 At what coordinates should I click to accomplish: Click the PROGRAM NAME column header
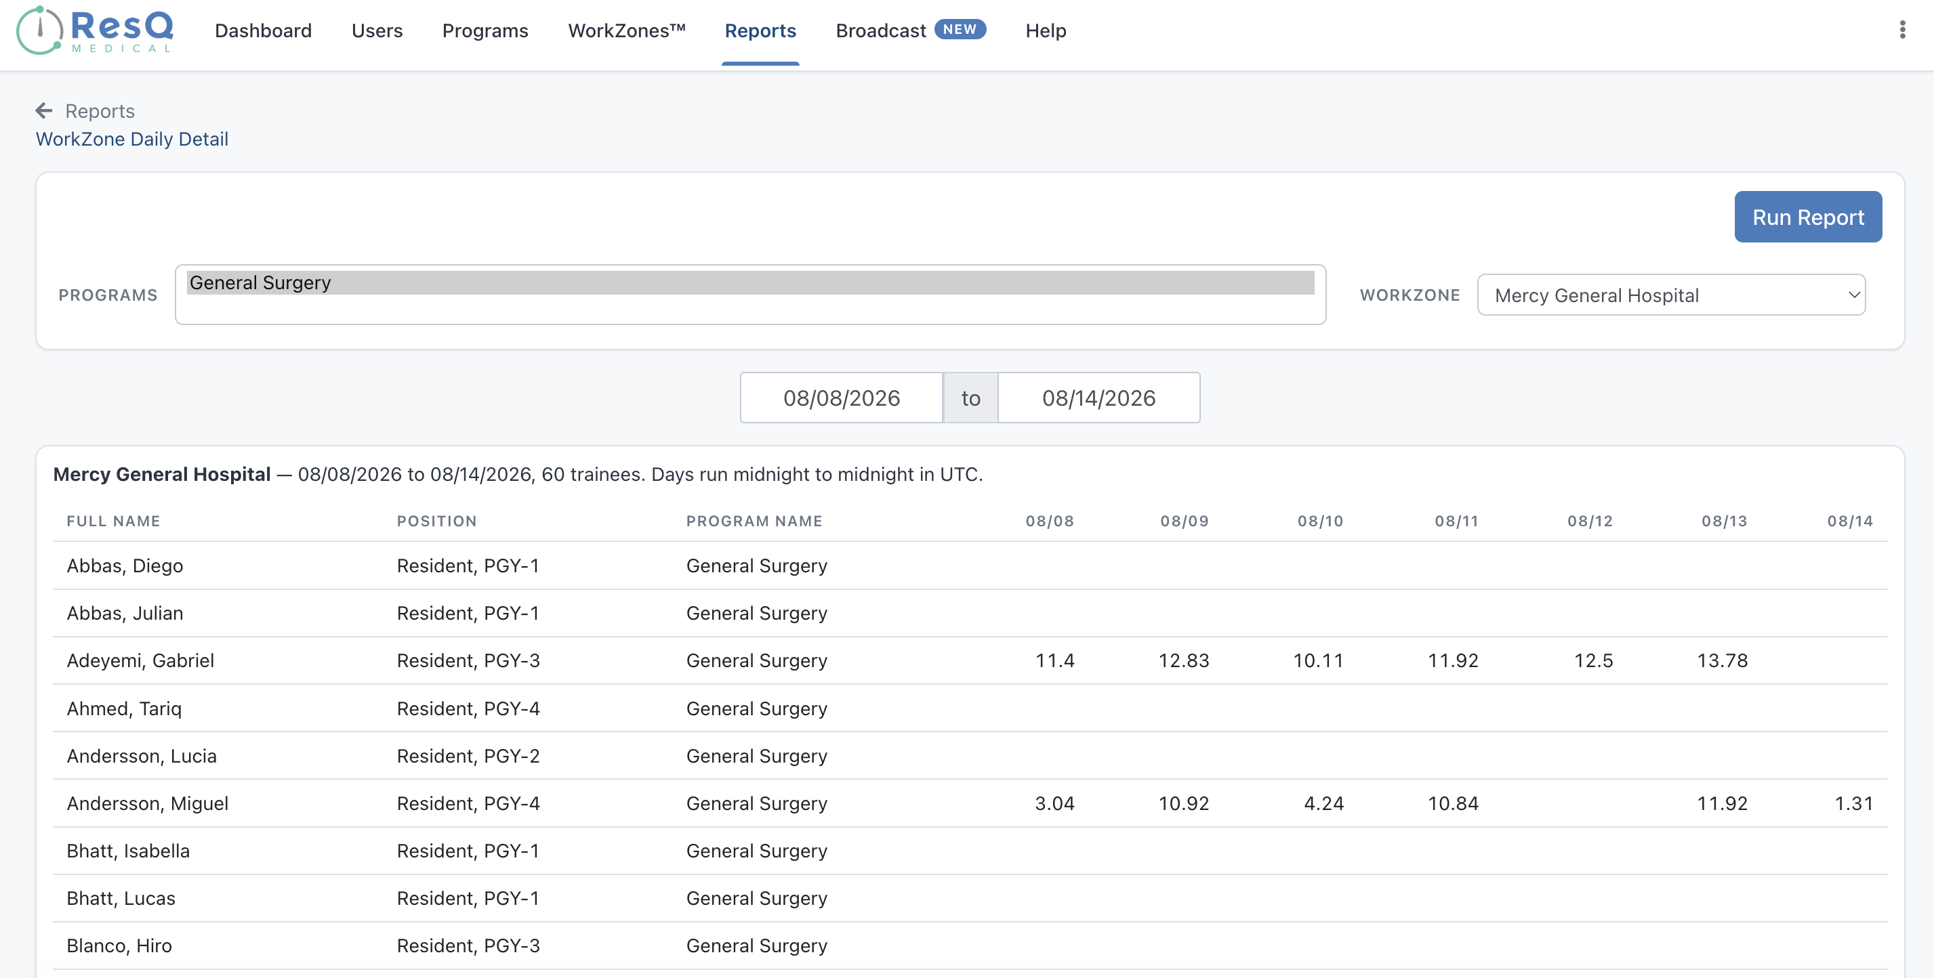click(754, 521)
